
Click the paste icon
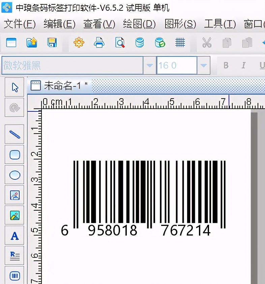click(247, 42)
